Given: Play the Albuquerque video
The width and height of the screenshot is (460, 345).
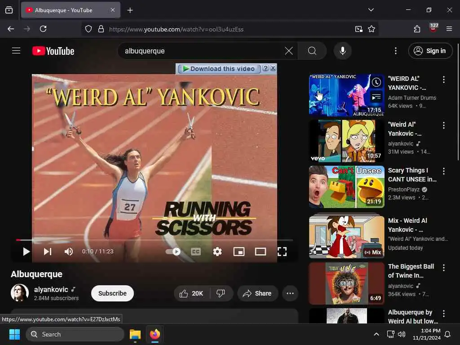Looking at the screenshot, I should pyautogui.click(x=26, y=252).
